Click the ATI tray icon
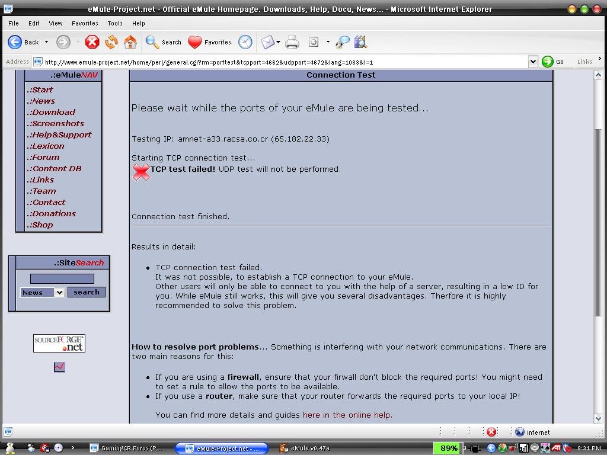Image resolution: width=607 pixels, height=455 pixels. (556, 448)
